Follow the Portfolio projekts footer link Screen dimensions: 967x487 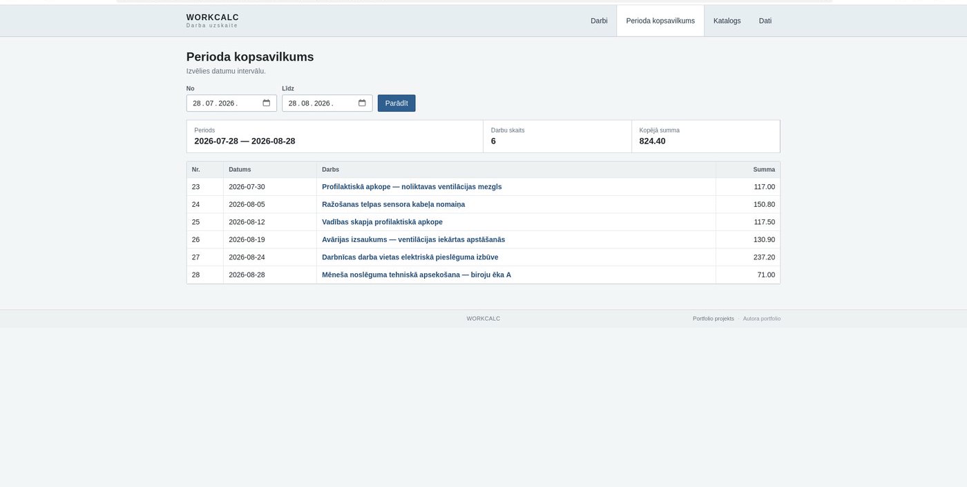[x=714, y=319]
